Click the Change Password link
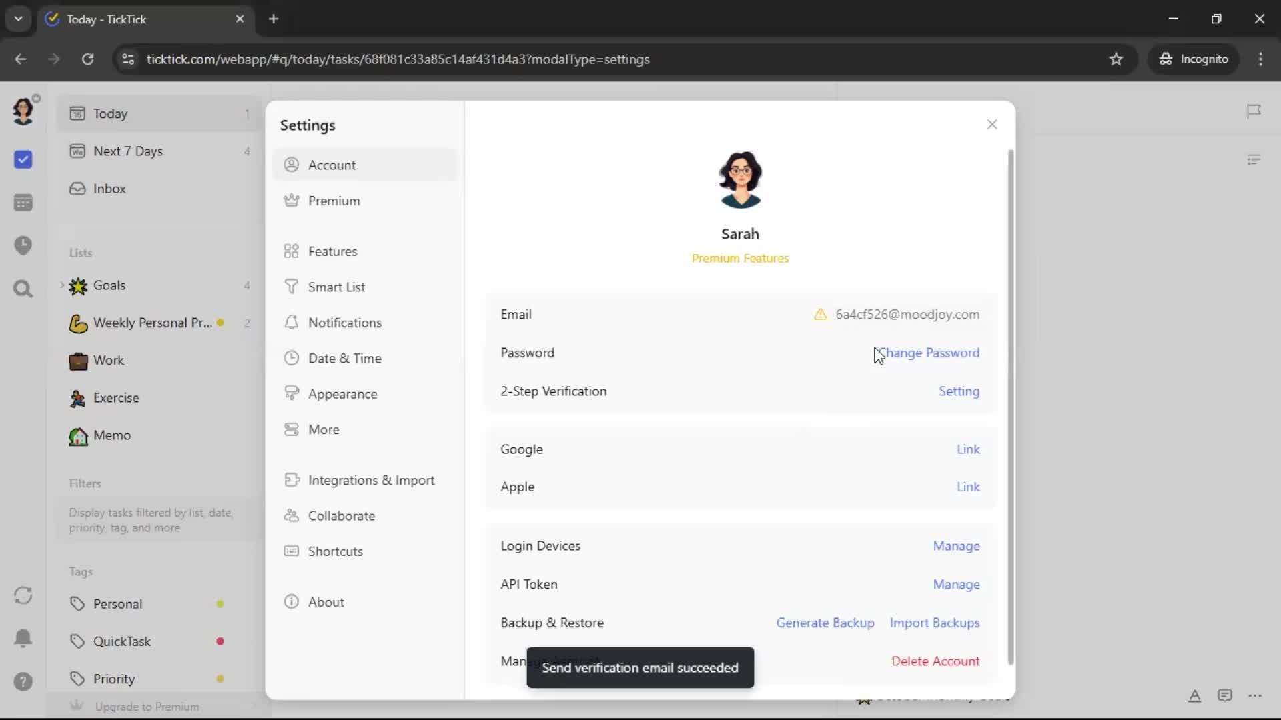This screenshot has height=720, width=1281. click(931, 353)
